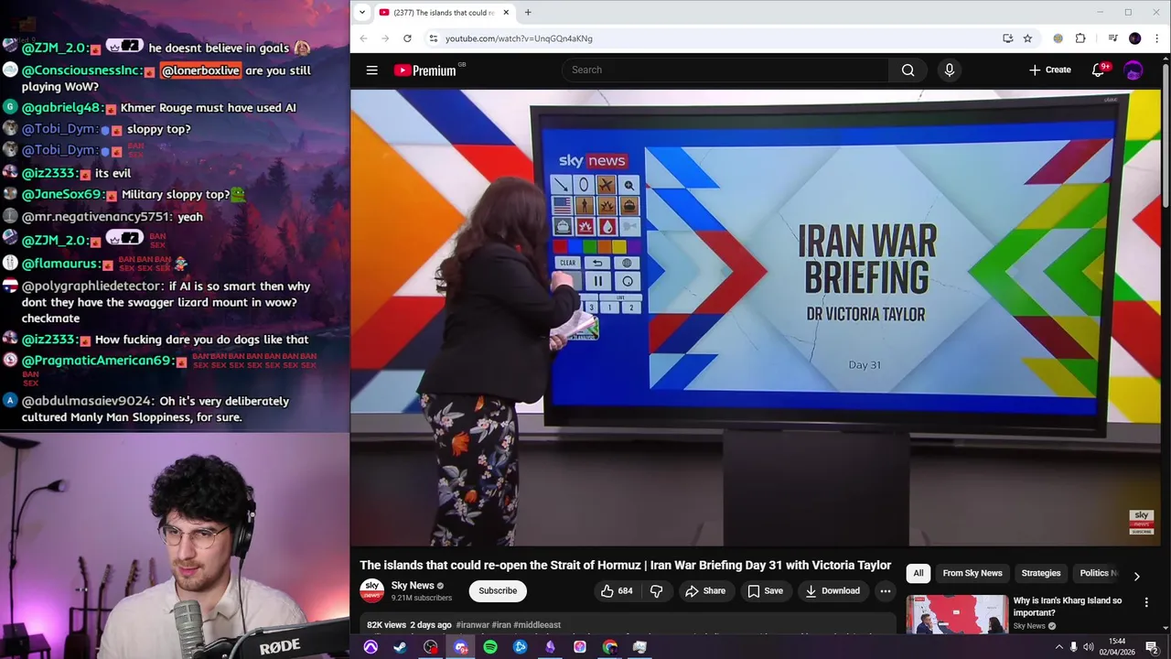Image resolution: width=1171 pixels, height=659 pixels.
Task: Open the site information icon in address bar
Action: pos(433,38)
